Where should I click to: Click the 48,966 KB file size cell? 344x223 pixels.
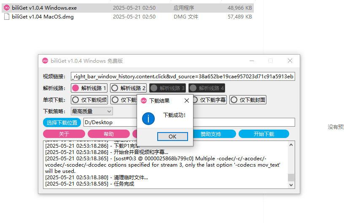coord(239,8)
